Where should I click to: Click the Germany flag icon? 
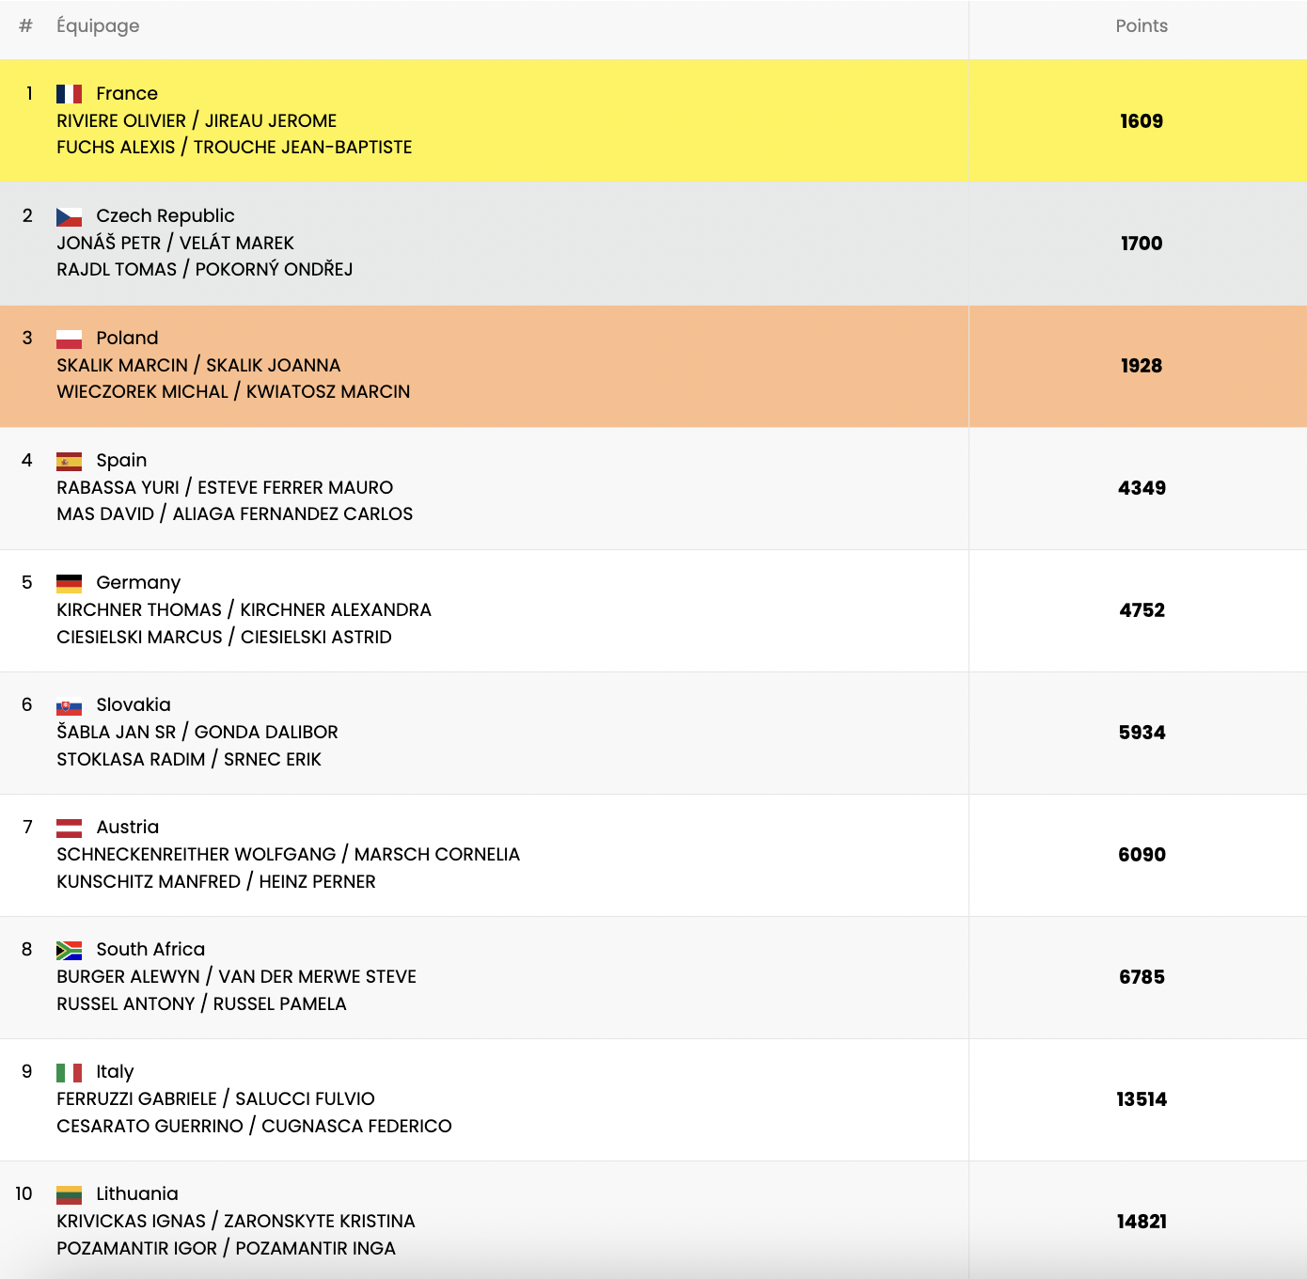69,584
